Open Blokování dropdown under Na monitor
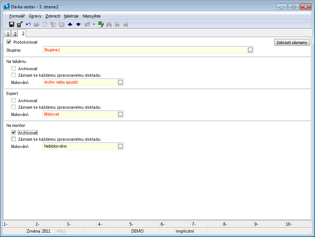 (120, 146)
